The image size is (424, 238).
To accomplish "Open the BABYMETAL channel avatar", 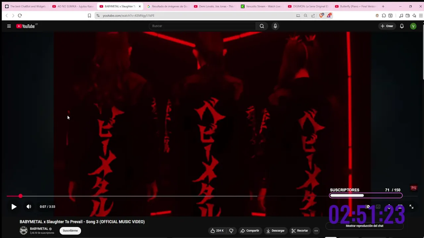I will tap(24, 231).
